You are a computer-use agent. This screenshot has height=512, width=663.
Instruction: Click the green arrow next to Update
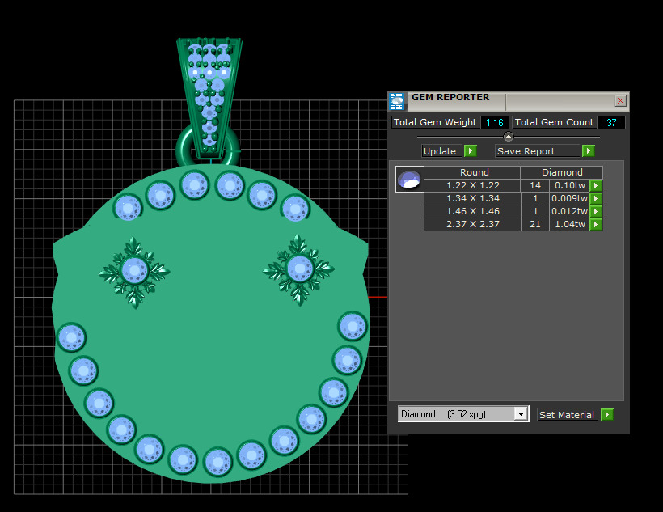471,151
